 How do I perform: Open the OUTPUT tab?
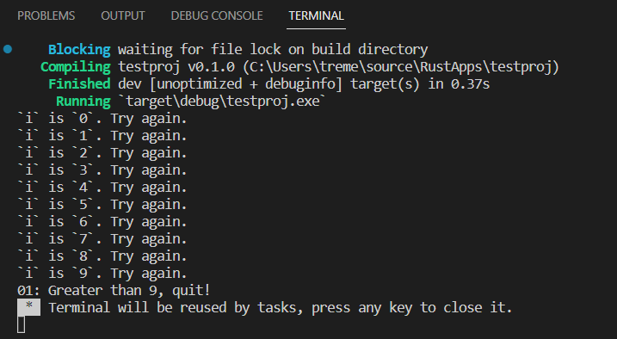pyautogui.click(x=123, y=15)
